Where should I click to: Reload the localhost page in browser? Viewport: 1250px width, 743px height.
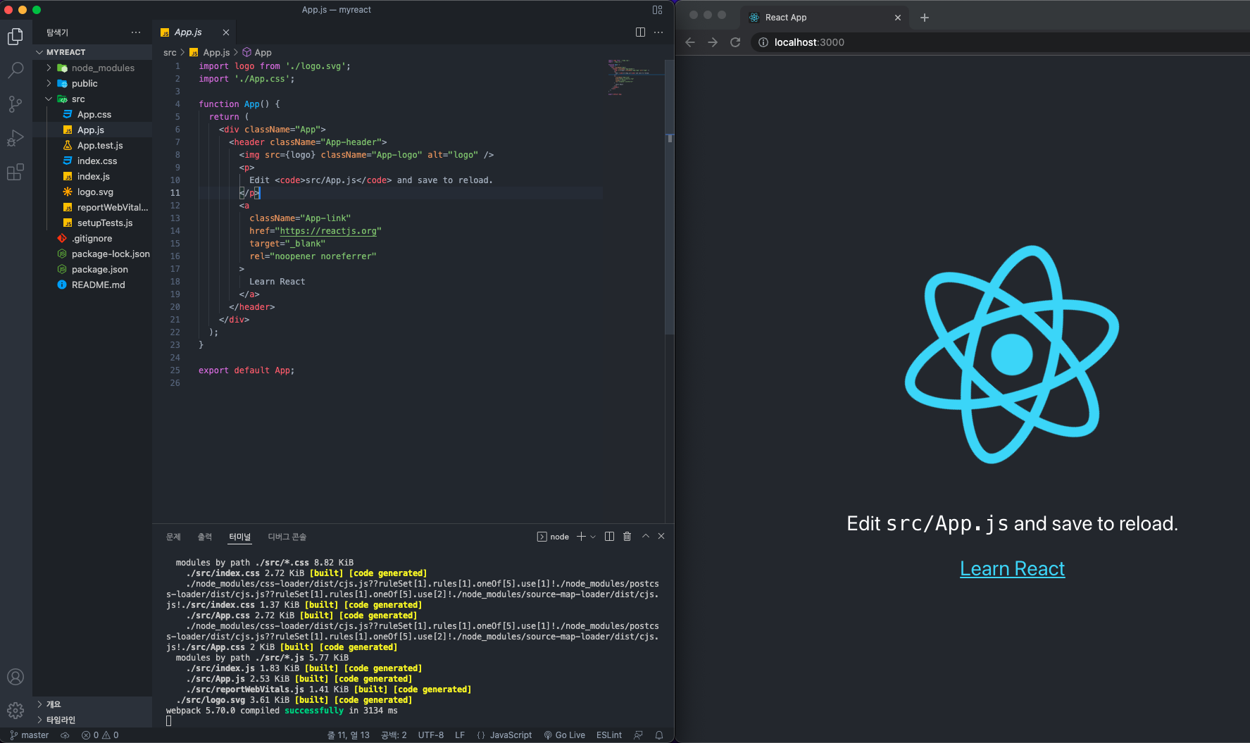735,42
